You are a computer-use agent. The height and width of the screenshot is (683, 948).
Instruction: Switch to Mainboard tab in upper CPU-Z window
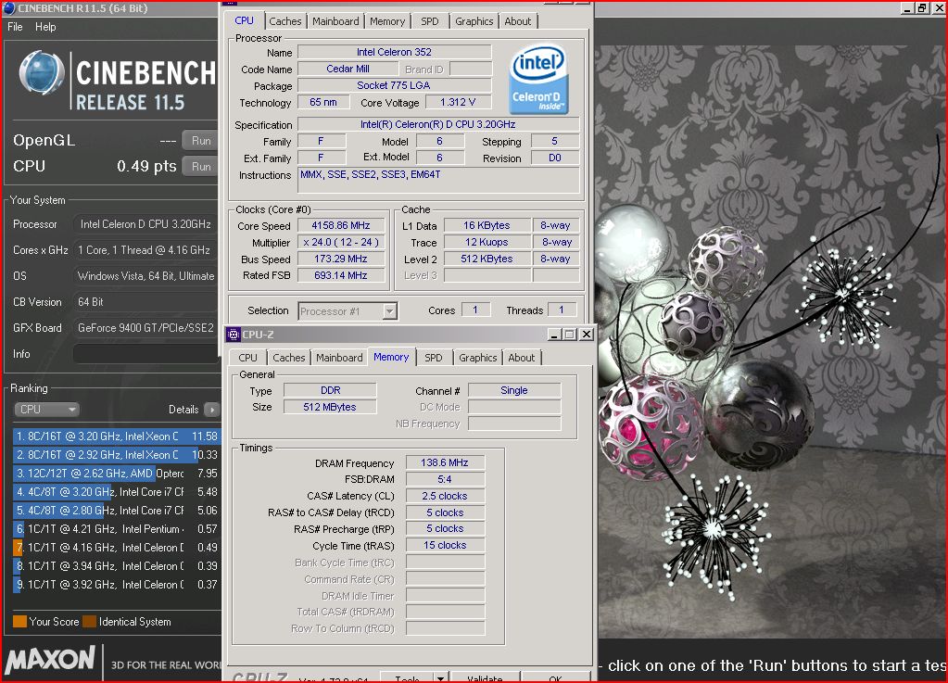click(335, 21)
